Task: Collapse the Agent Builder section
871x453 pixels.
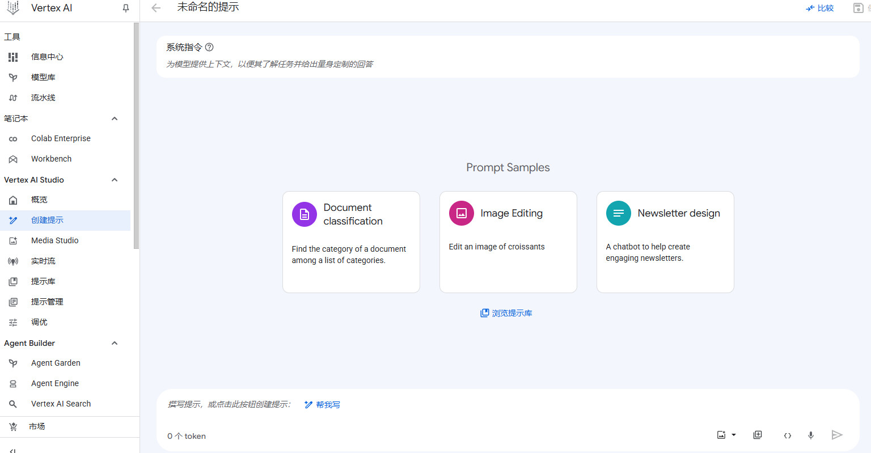Action: click(x=115, y=343)
